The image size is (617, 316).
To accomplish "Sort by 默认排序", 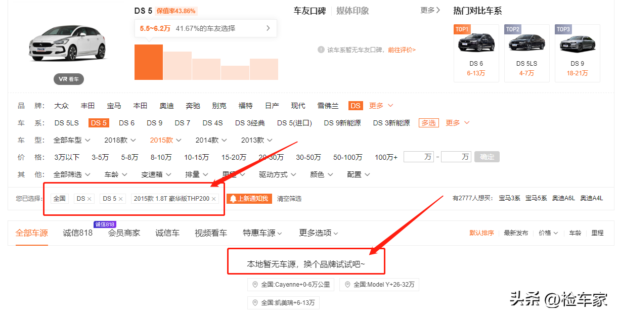I will [481, 233].
